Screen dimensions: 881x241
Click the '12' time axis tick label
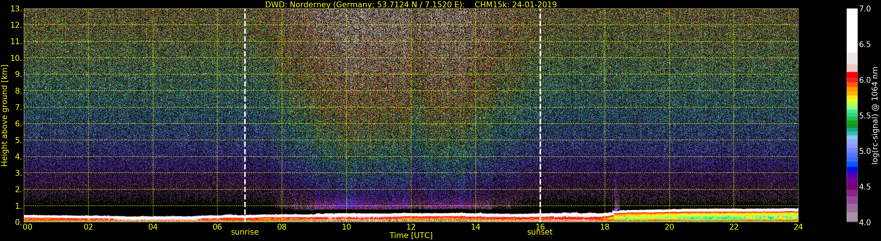point(411,227)
